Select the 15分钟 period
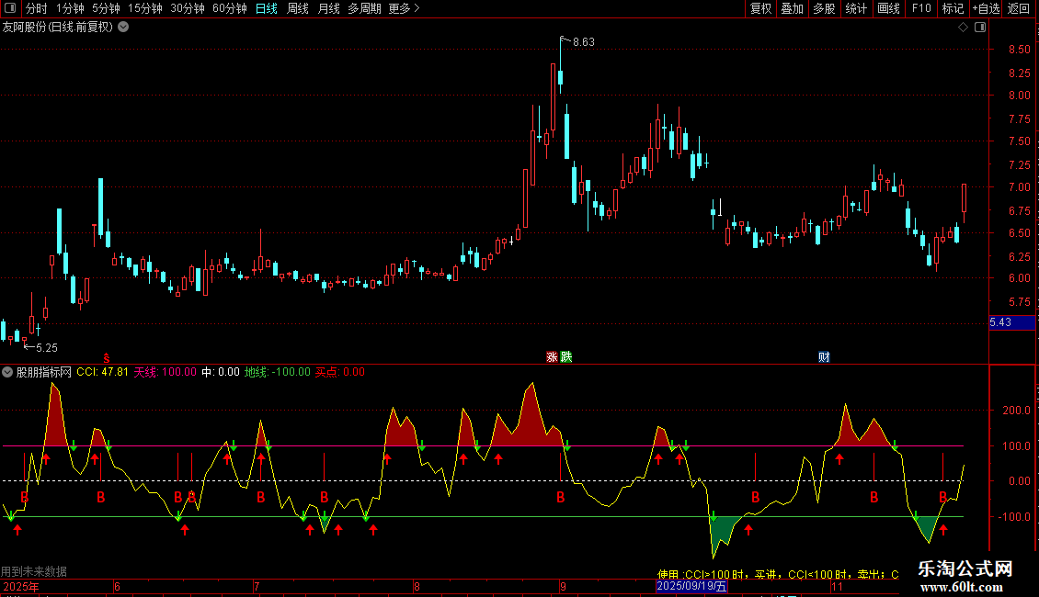Screen dimensions: 1039x597 (x=145, y=8)
